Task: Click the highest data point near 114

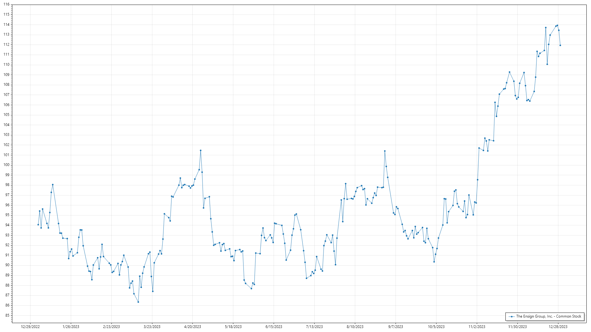Action: [557, 26]
